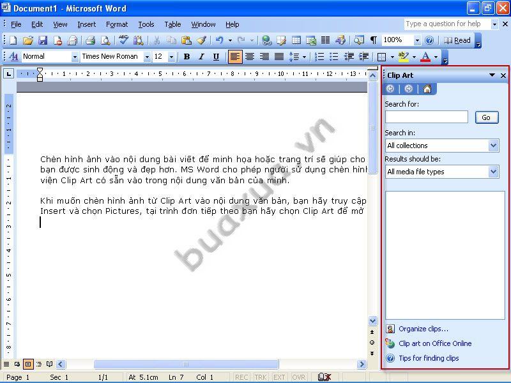The width and height of the screenshot is (511, 383).
Task: Expand the Style dropdown showing Normal
Action: coord(75,57)
